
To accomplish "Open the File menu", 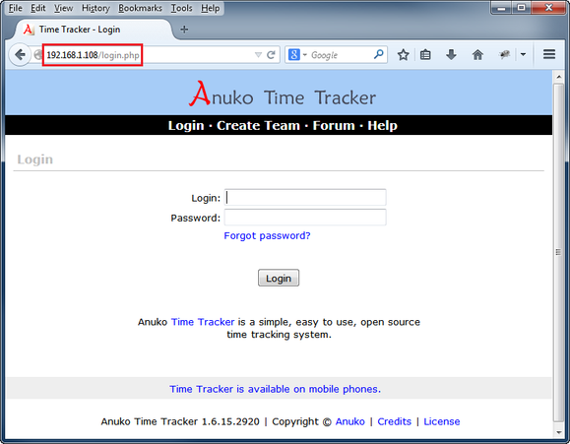I will click(16, 8).
